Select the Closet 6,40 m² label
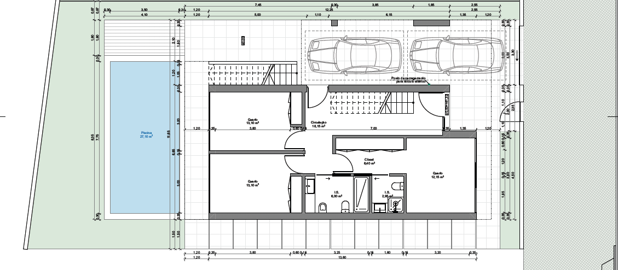Image resolution: width=618 pixels, height=270 pixels. (370, 162)
